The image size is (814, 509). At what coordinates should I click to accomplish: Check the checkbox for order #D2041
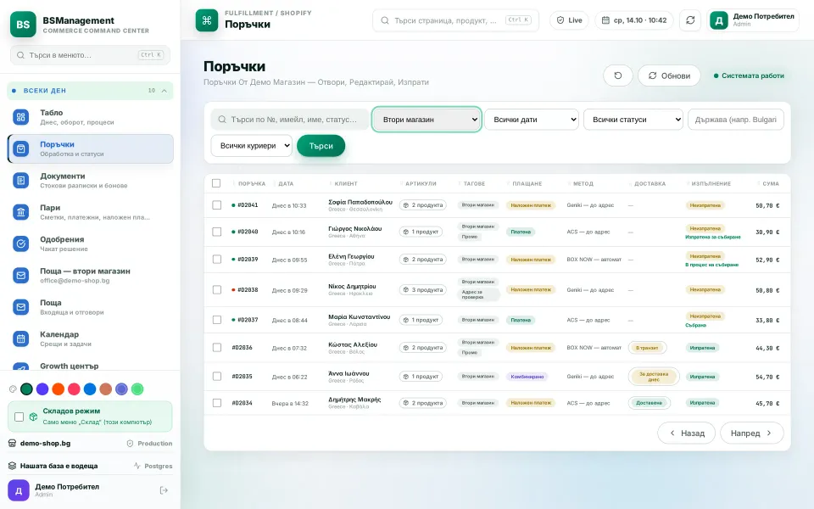click(x=217, y=205)
